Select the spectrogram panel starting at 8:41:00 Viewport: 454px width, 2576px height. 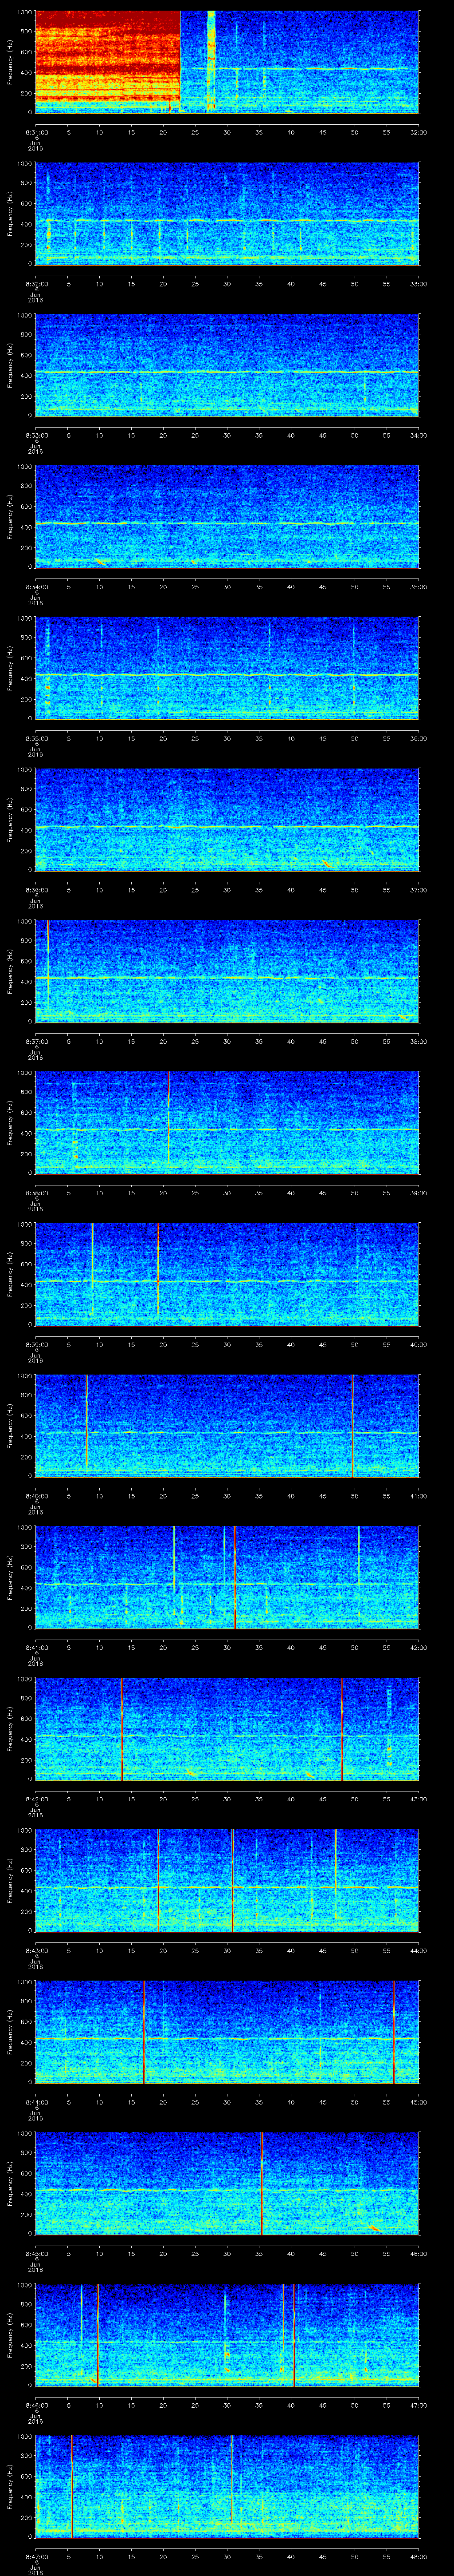coord(227,1578)
